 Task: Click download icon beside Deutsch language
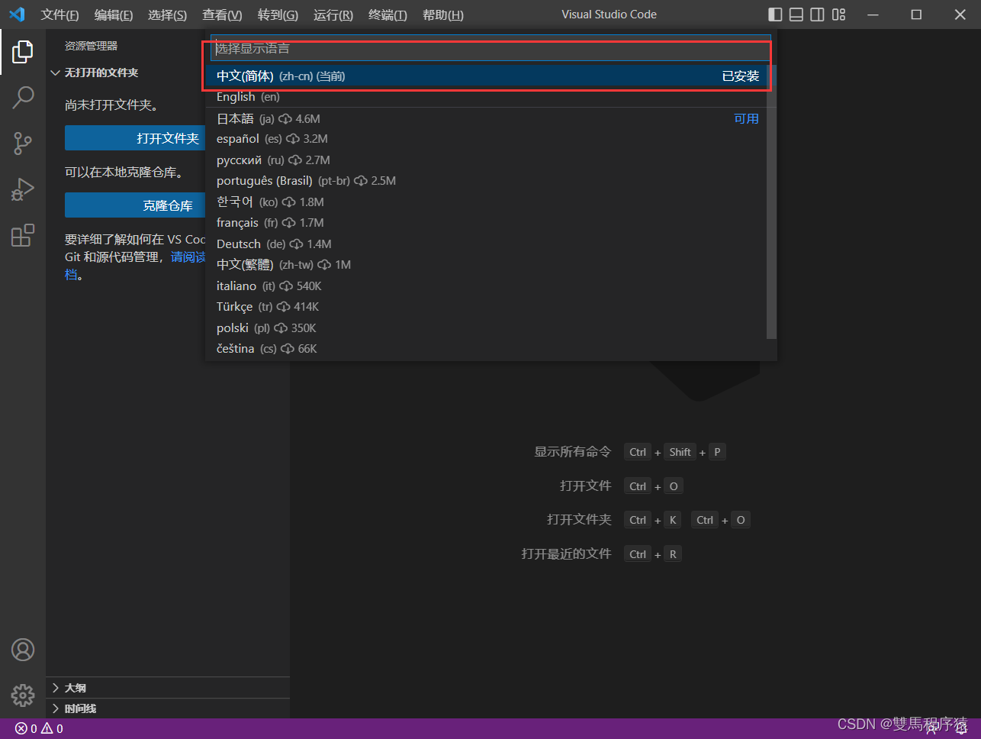pyautogui.click(x=296, y=244)
